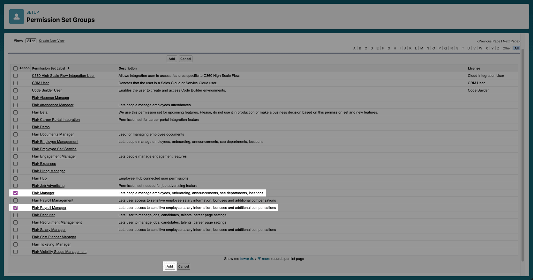The image size is (533, 280).
Task: Click the fewer records up arrow
Action: [252, 259]
